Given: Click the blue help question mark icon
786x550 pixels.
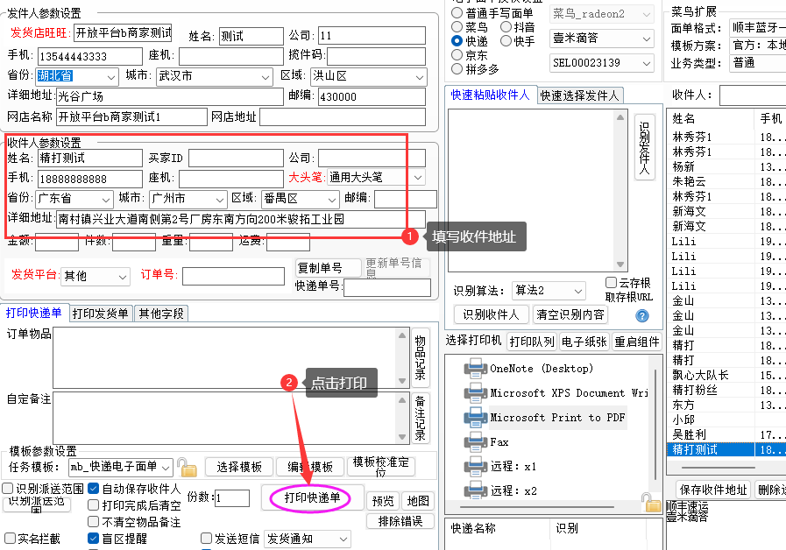Looking at the screenshot, I should [641, 315].
